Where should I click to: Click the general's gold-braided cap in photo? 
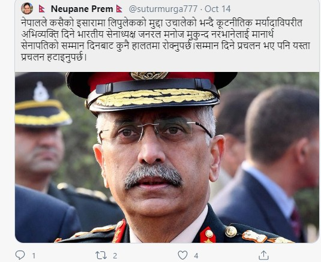click(151, 92)
